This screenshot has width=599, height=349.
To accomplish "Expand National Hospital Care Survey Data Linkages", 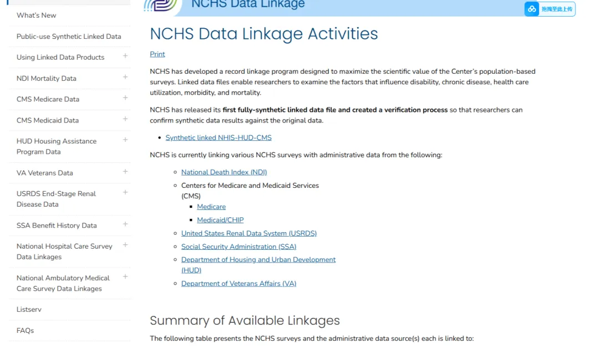I will point(125,245).
